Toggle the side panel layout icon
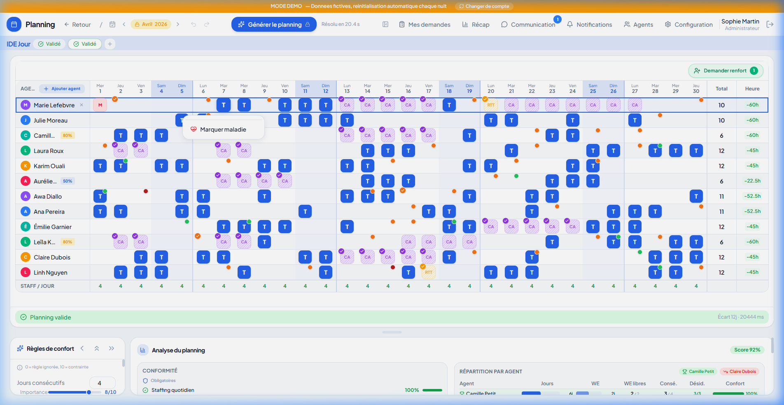784x405 pixels. click(385, 24)
